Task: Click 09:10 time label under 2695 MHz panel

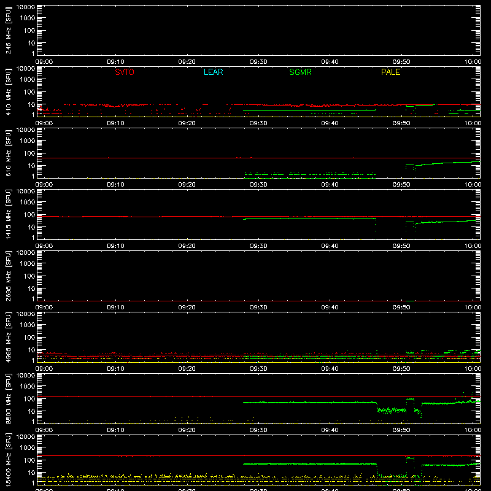Action: coord(115,307)
